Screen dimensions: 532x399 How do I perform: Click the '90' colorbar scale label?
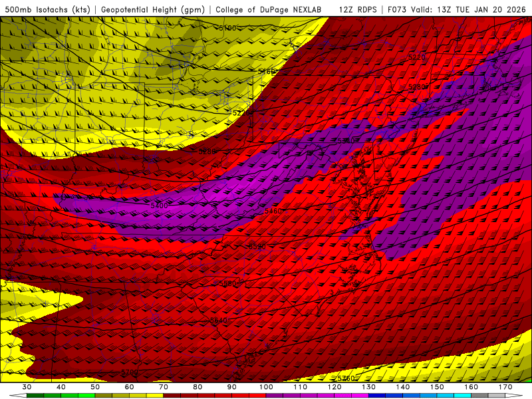tap(231, 387)
